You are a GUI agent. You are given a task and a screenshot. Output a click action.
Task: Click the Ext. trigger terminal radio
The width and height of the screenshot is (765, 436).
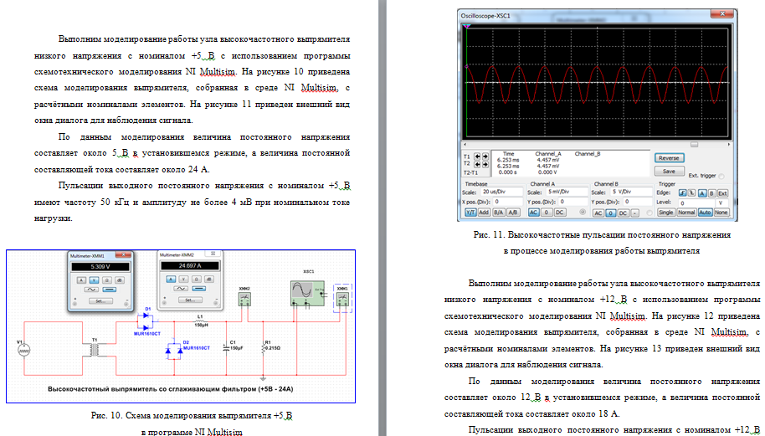721,176
